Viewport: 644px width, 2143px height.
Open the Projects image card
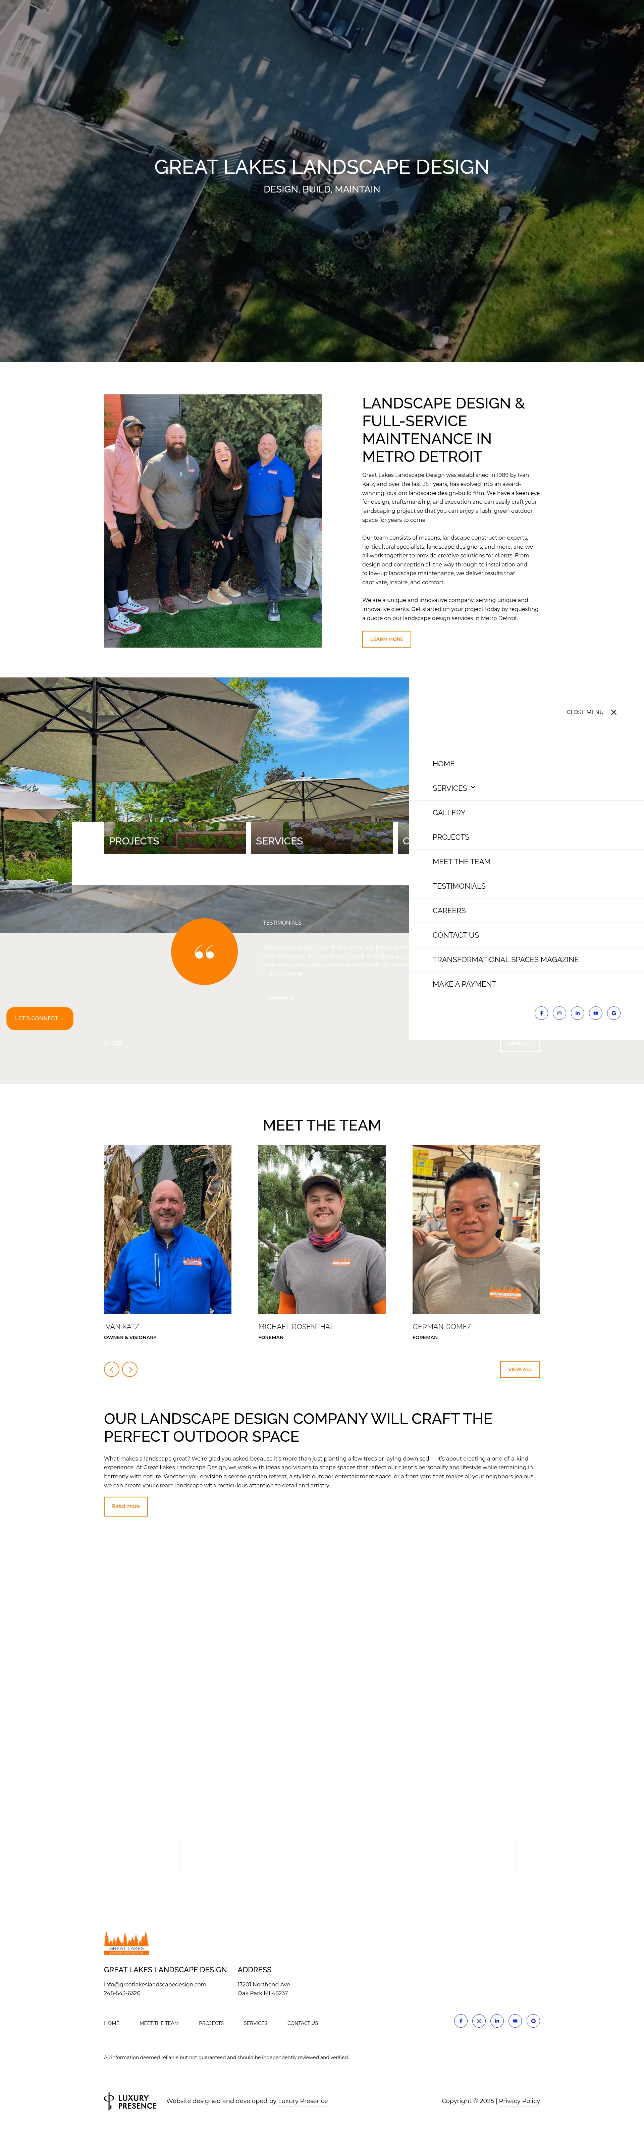coord(175,838)
